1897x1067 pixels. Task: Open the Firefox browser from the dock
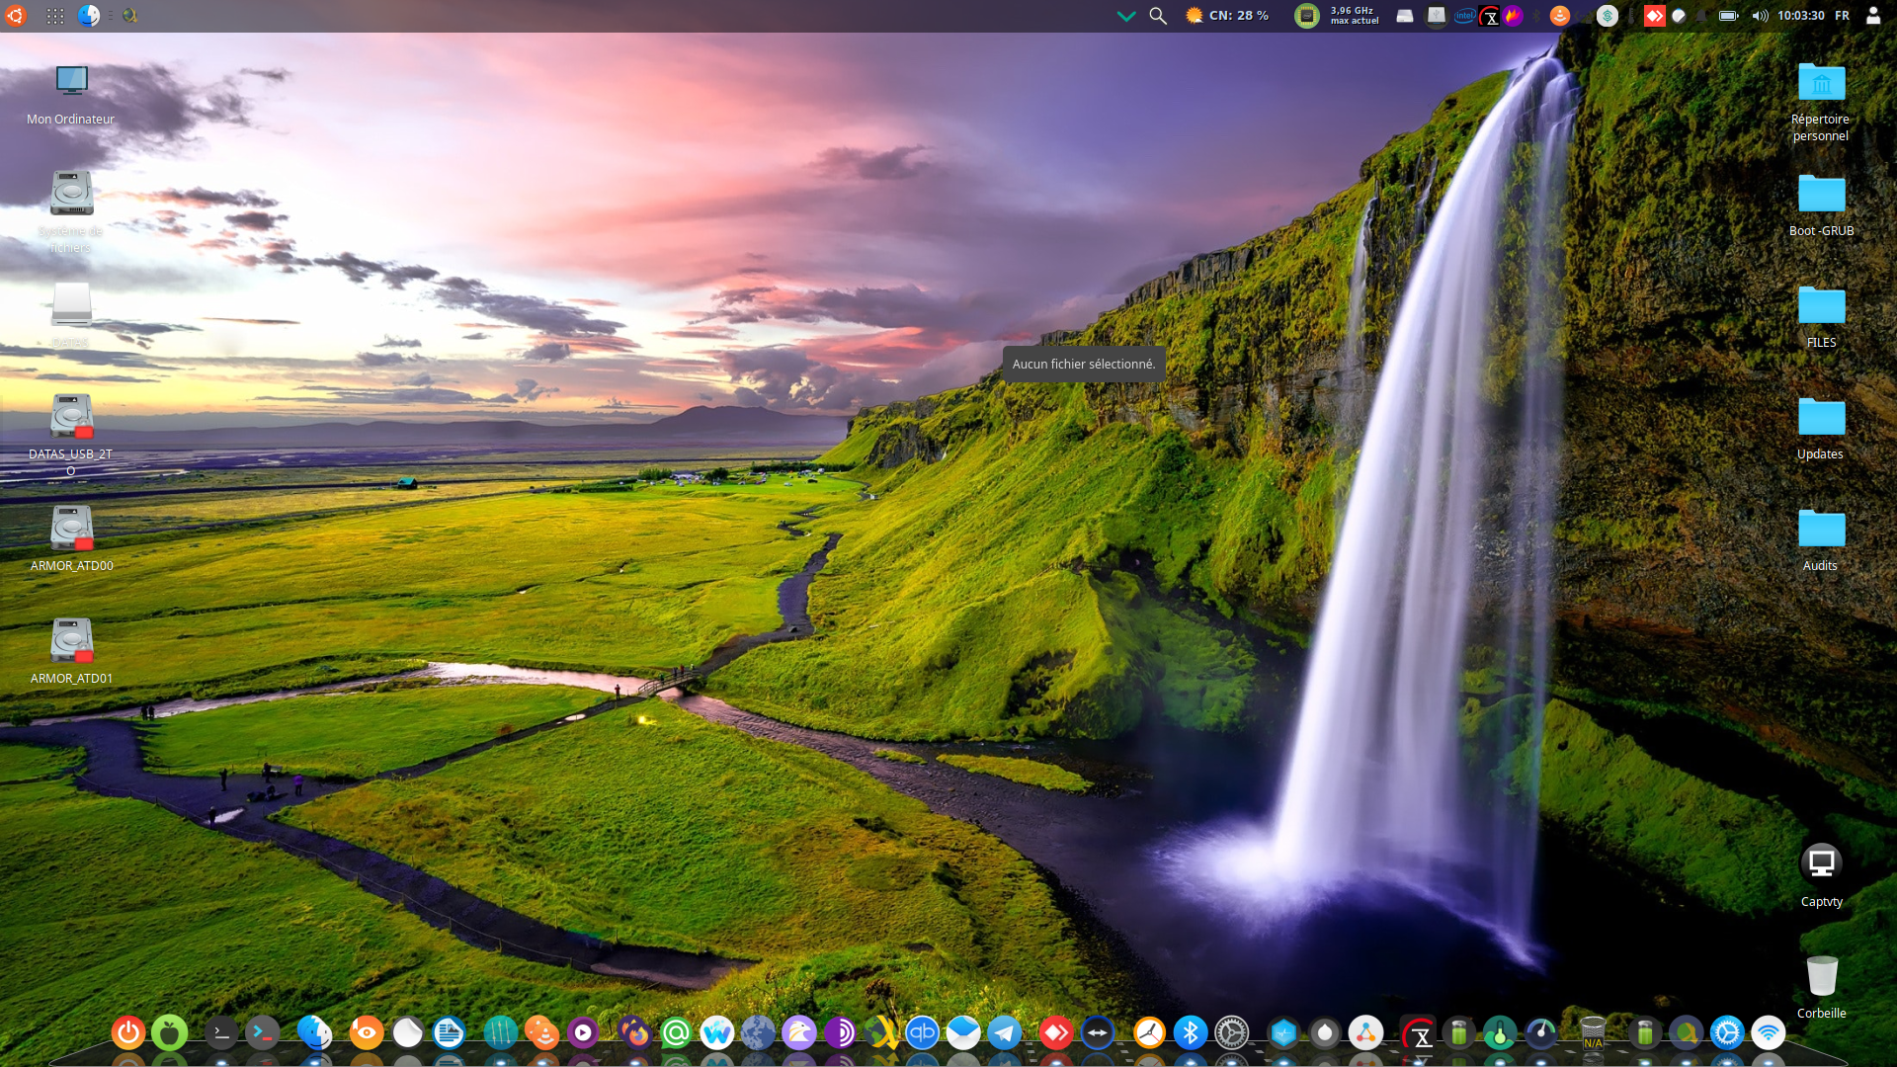click(x=634, y=1033)
